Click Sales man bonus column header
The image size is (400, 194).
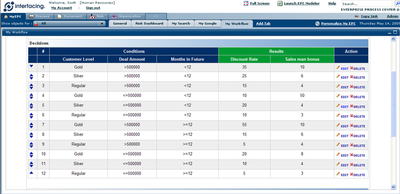click(x=302, y=59)
